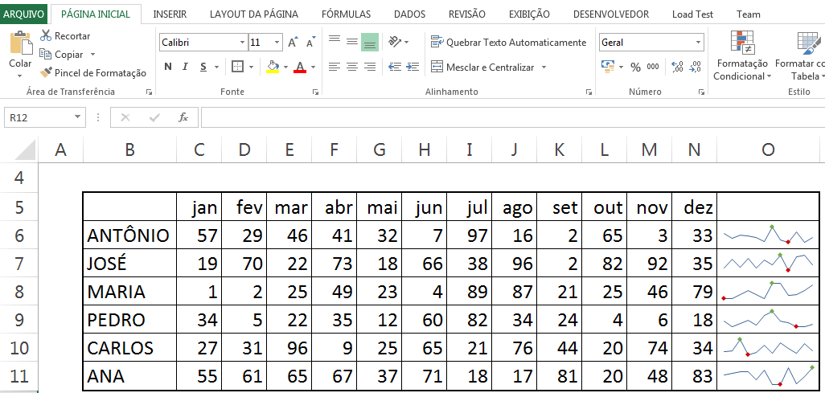Viewport: 825px width, 393px height.
Task: Switch to EXIBIÇÃO tab
Action: 529,14
